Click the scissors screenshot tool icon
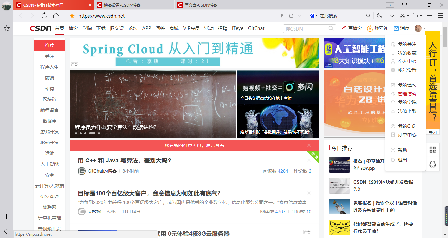The width and height of the screenshot is (448, 238). [403, 16]
